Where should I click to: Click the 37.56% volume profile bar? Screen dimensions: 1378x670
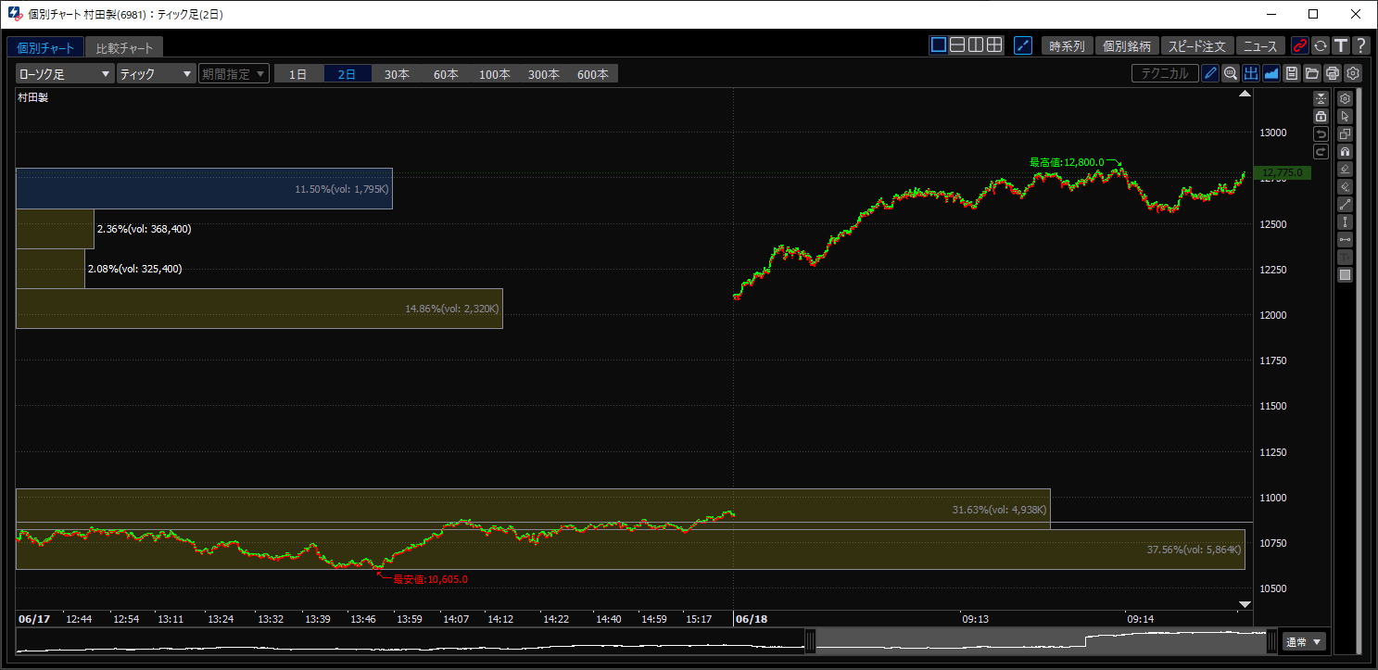pos(630,549)
